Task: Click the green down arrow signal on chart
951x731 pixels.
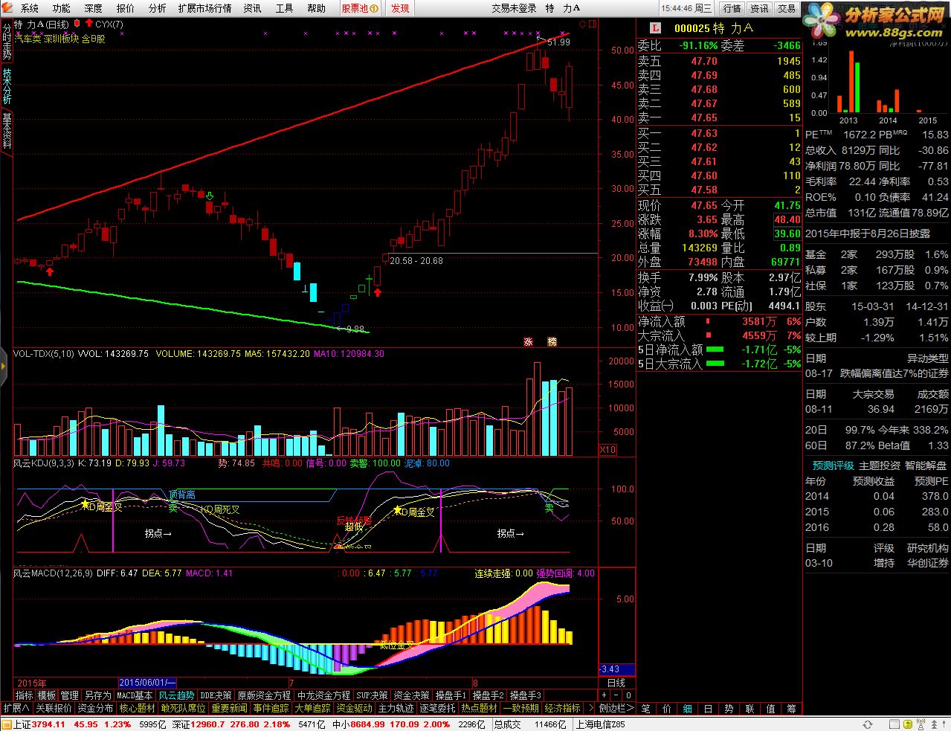Action: pos(210,196)
